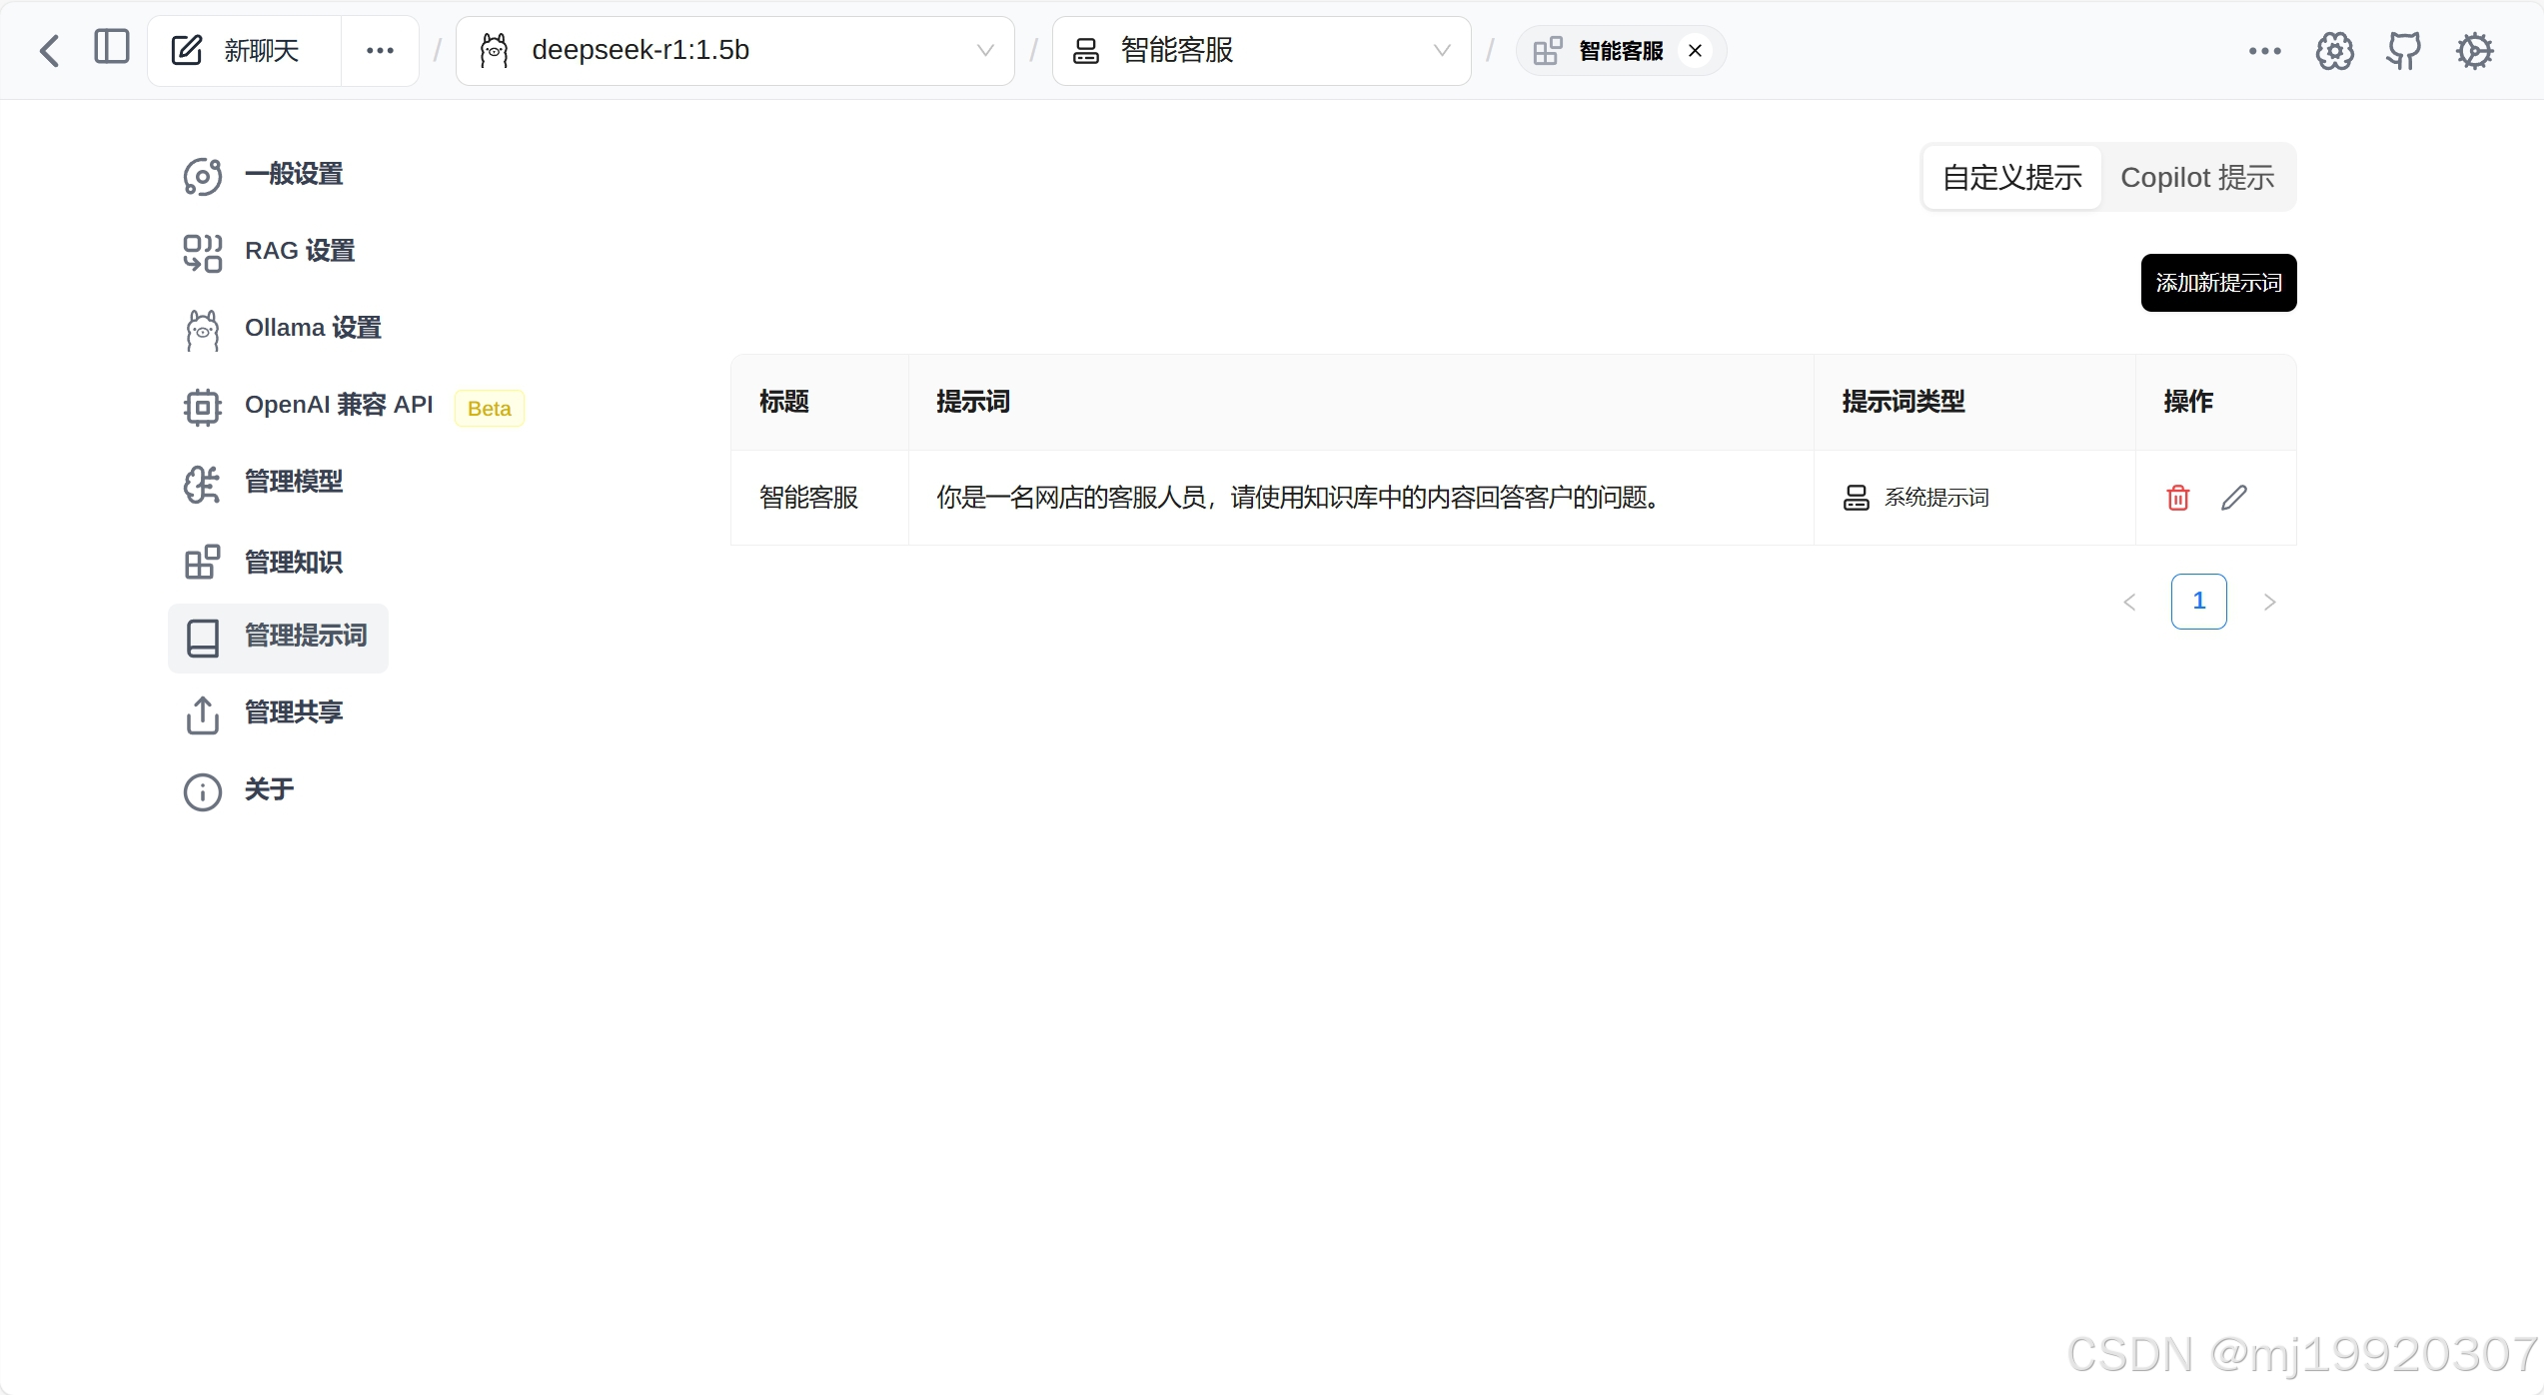Viewport: 2544px width, 1395px height.
Task: Open the GitHub icon link
Action: tap(2403, 50)
